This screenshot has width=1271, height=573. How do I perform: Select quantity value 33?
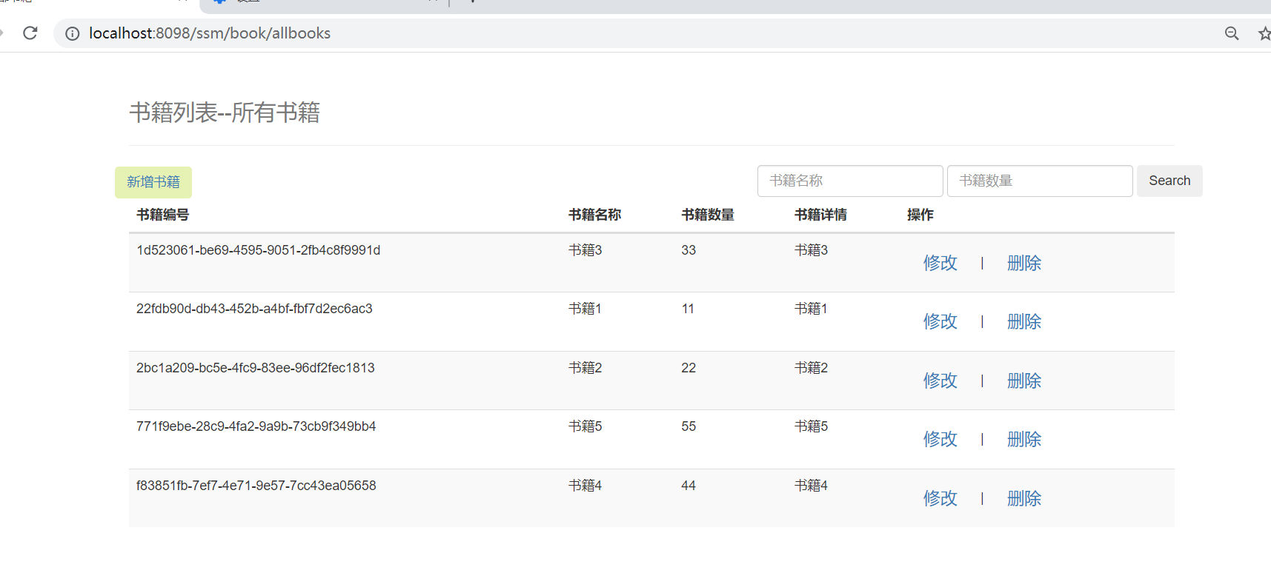pos(688,250)
